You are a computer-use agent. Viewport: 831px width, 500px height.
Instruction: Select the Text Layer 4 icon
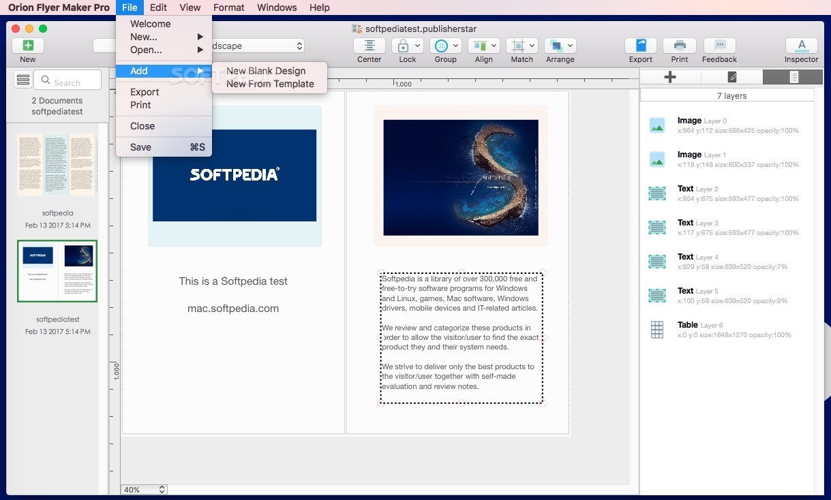[657, 261]
